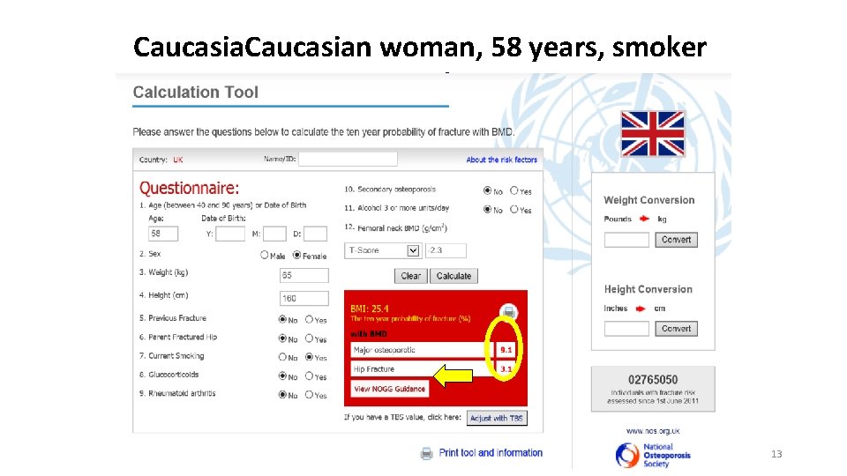
Task: Set Parent Fractured Hip to Yes
Action: pos(309,338)
